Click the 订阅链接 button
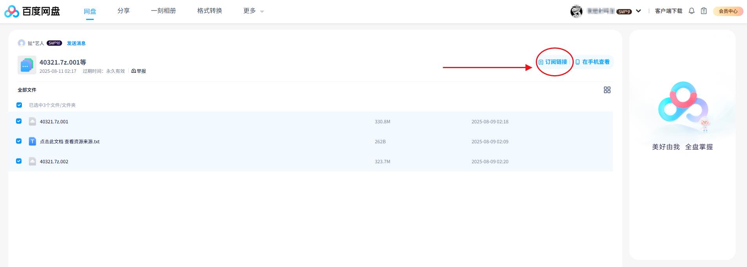The width and height of the screenshot is (747, 267). coord(553,62)
